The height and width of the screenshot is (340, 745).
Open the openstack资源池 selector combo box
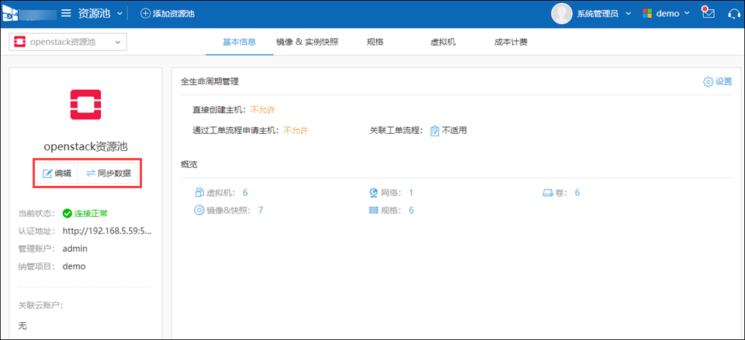pos(68,42)
